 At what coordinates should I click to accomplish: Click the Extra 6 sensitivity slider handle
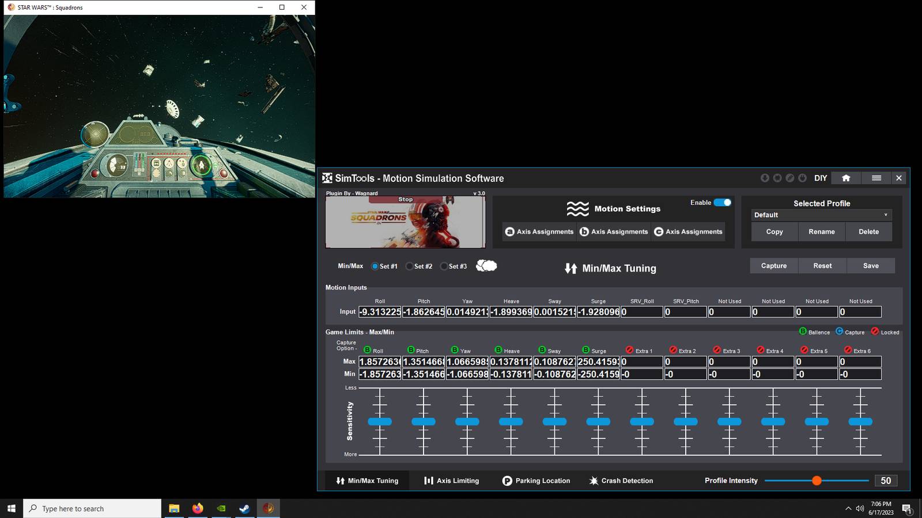pos(860,421)
